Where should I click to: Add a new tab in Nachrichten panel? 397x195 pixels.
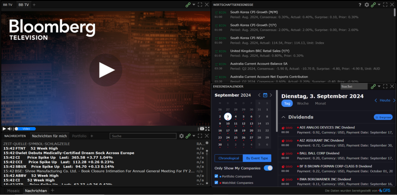tap(92, 136)
